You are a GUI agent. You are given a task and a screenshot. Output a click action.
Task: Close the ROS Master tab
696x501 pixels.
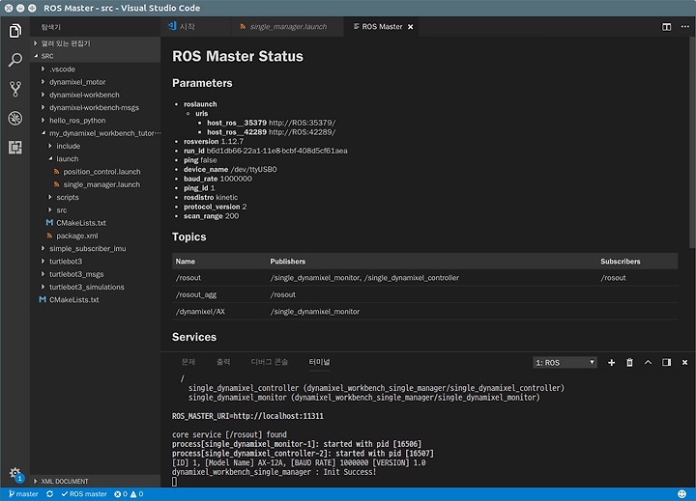pyautogui.click(x=411, y=27)
